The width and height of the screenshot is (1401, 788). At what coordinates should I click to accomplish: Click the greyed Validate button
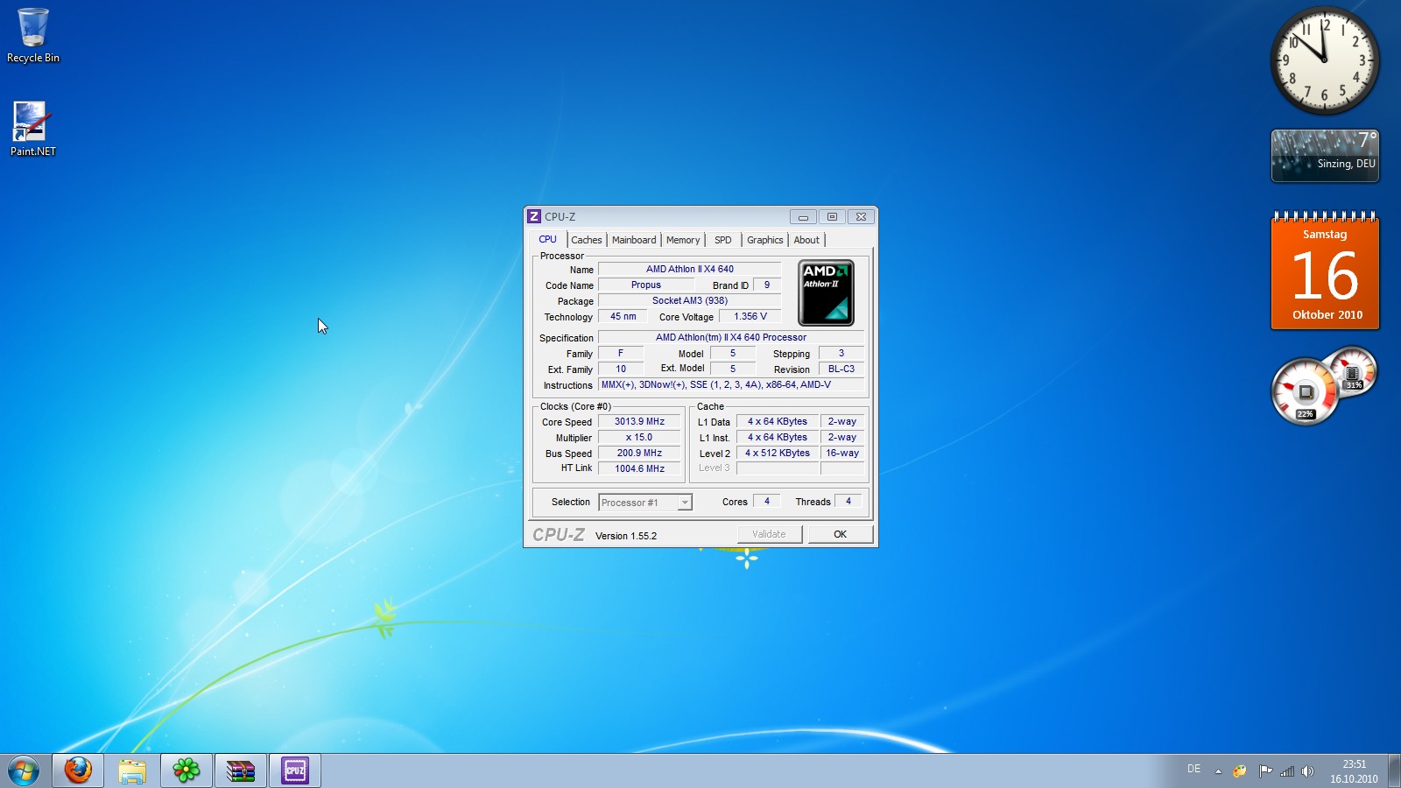pos(769,534)
